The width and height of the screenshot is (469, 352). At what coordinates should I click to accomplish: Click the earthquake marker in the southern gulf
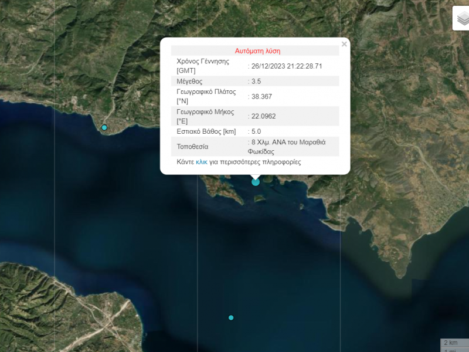231,317
